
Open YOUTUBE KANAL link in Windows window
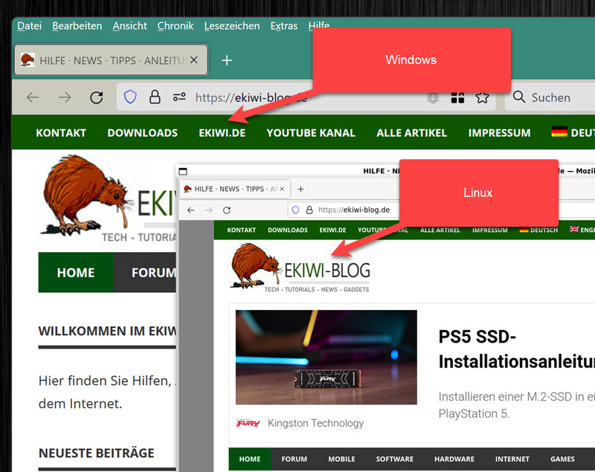[x=311, y=133]
